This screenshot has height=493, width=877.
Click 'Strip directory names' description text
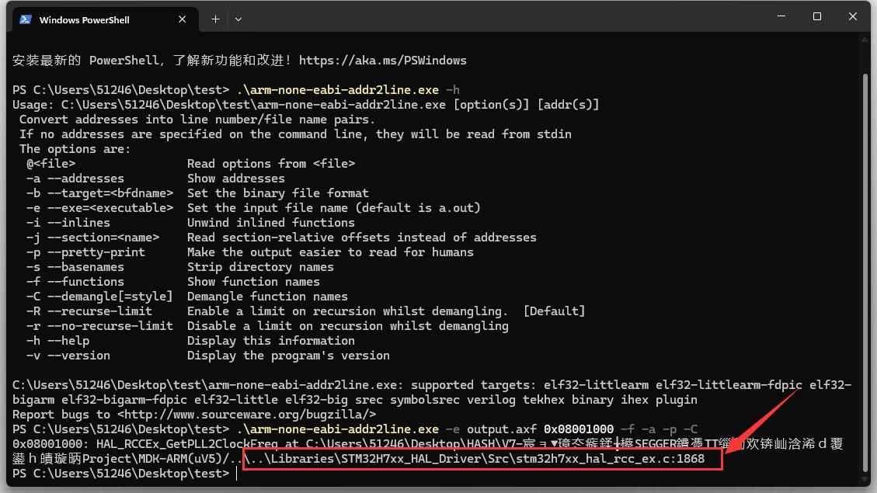260,267
